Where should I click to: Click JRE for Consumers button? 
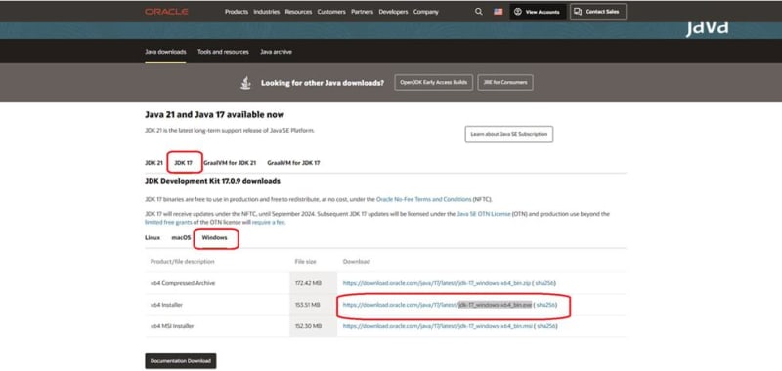(505, 83)
